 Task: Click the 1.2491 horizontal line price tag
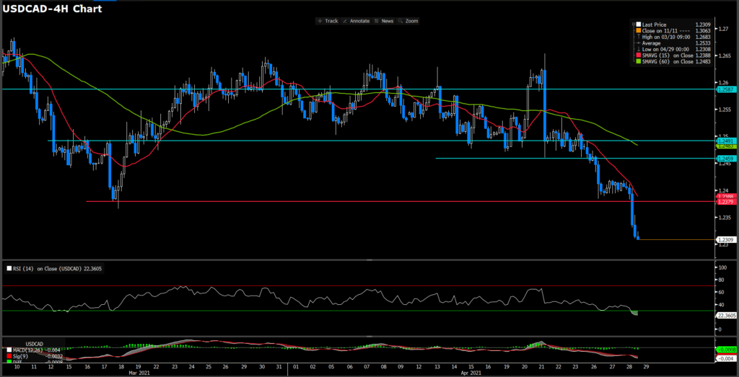pos(725,141)
